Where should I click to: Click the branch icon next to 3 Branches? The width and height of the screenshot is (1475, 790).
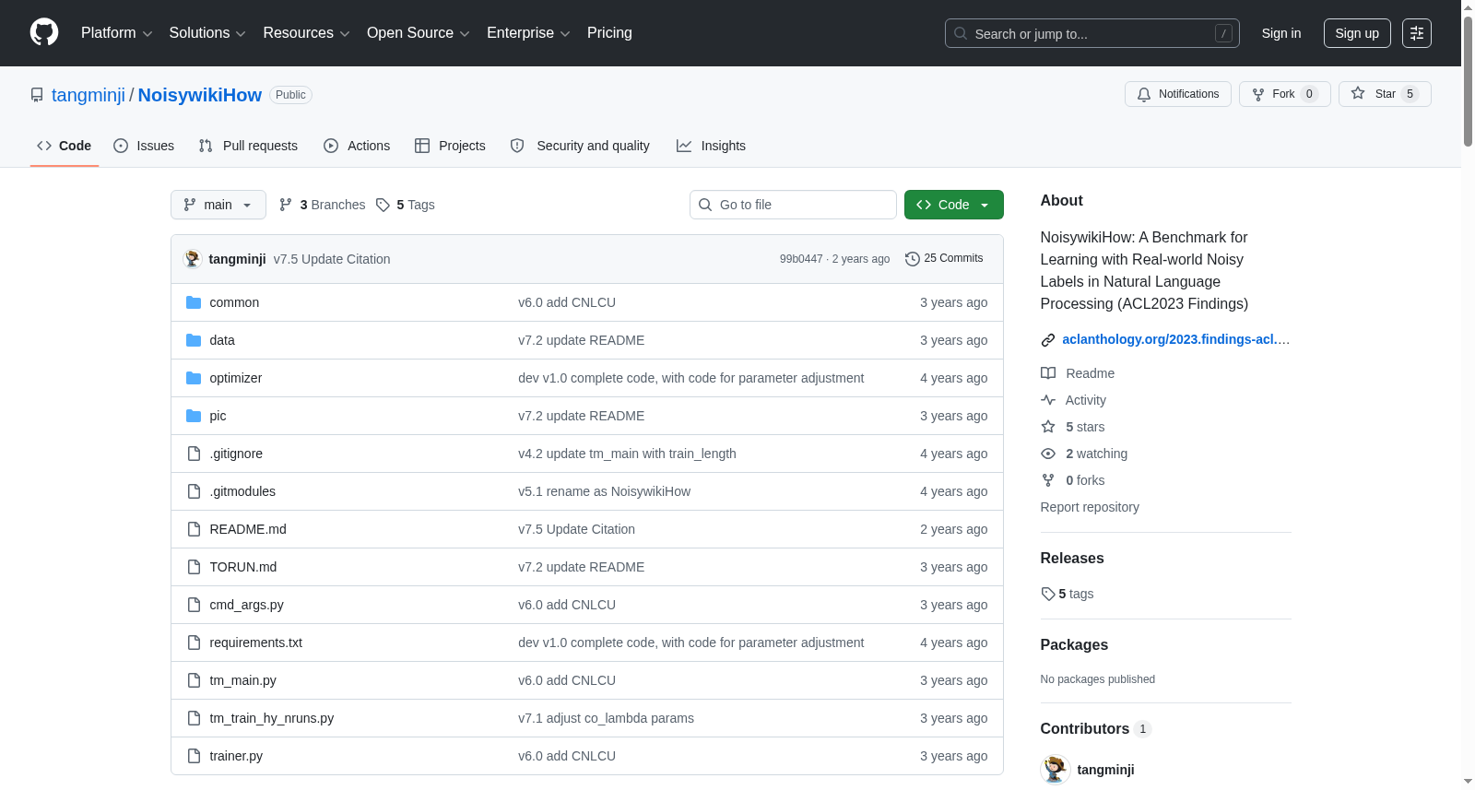286,205
